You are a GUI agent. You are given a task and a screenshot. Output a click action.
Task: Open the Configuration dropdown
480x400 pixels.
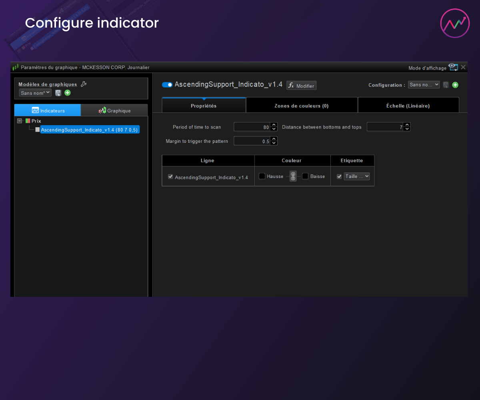424,85
